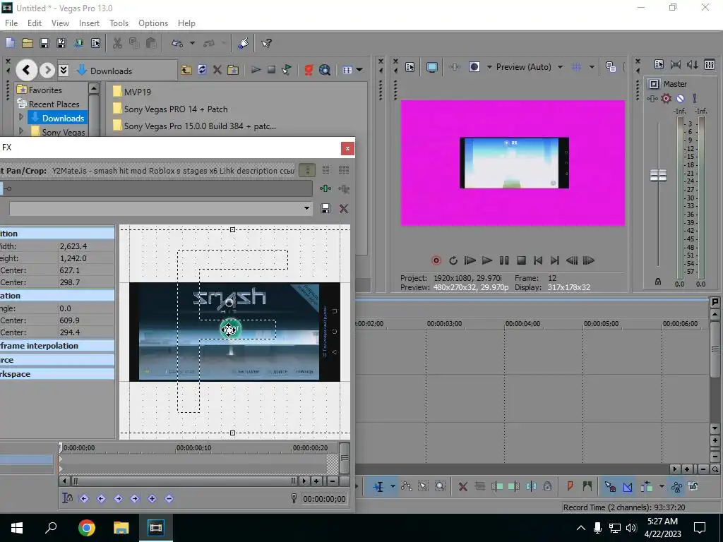Select the MVP19 folder
Viewport: 723px width, 542px height.
(x=132, y=92)
